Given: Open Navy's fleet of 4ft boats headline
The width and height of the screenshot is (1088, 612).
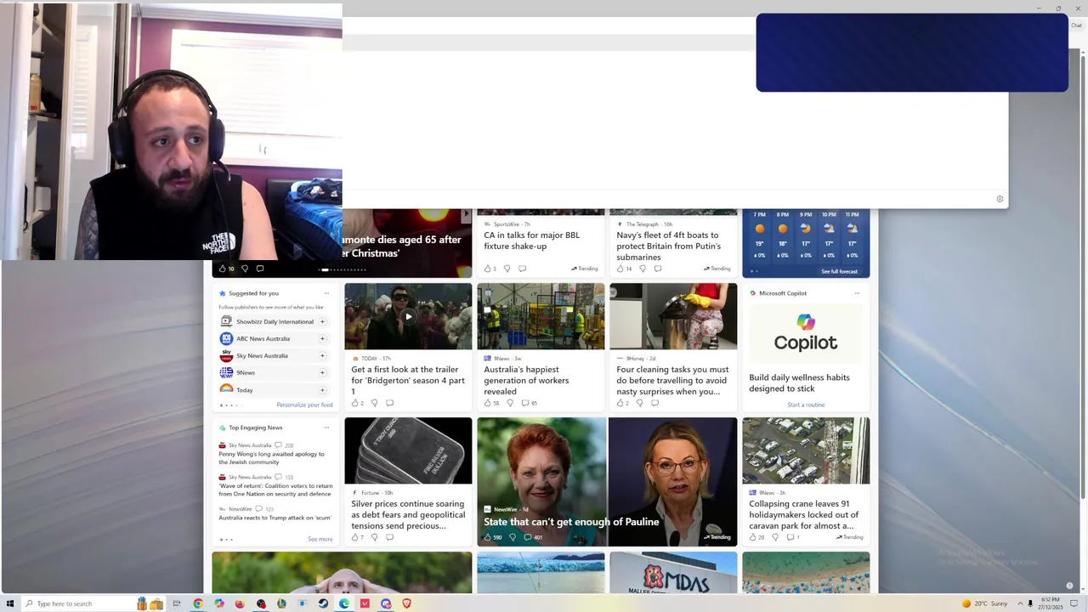Looking at the screenshot, I should [669, 246].
